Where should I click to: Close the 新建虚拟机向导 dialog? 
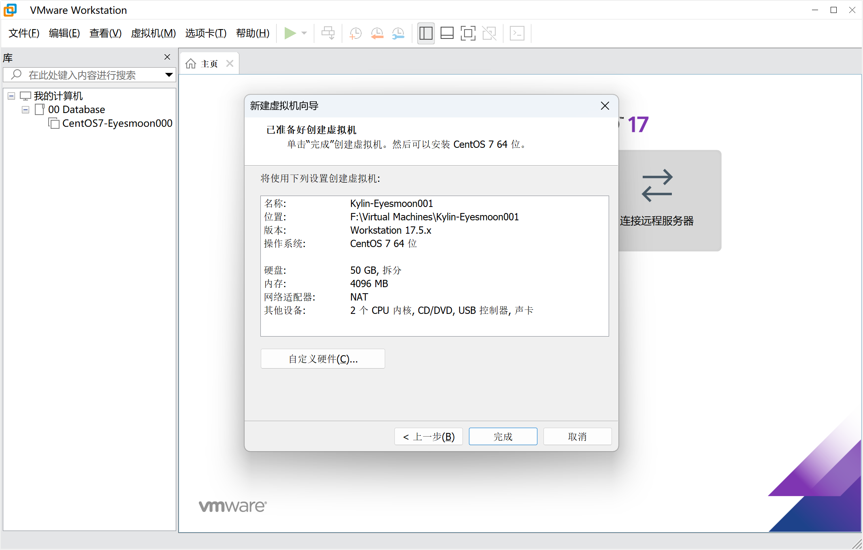coord(605,106)
